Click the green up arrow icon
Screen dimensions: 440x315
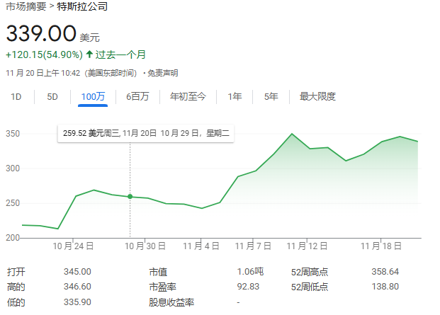[89, 54]
